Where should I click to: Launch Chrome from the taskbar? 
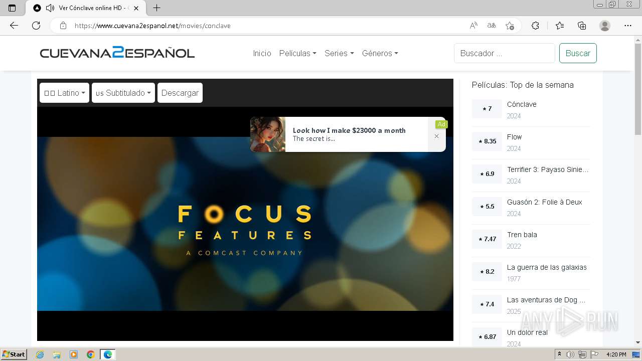(91, 354)
